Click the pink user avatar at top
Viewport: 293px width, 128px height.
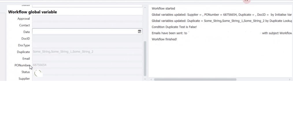point(246,1)
